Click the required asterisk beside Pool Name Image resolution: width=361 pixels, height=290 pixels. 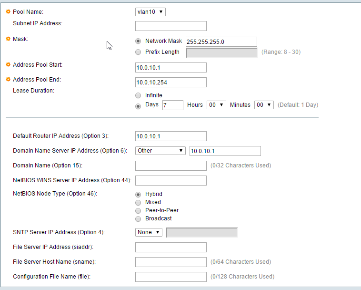(x=8, y=11)
